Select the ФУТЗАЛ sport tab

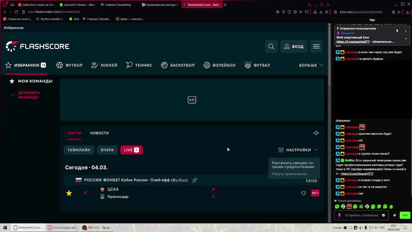(257, 65)
